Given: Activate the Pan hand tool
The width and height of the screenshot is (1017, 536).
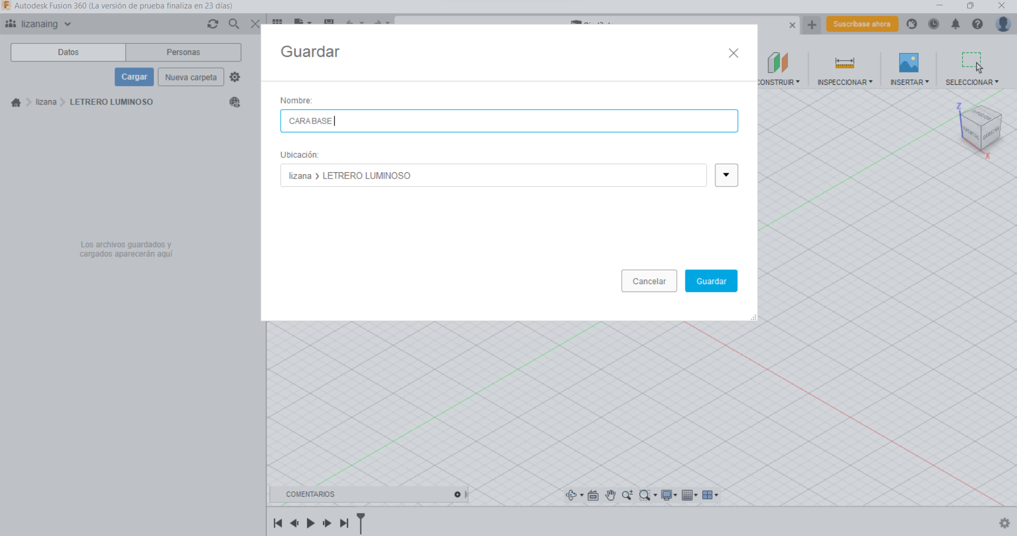Looking at the screenshot, I should [611, 495].
